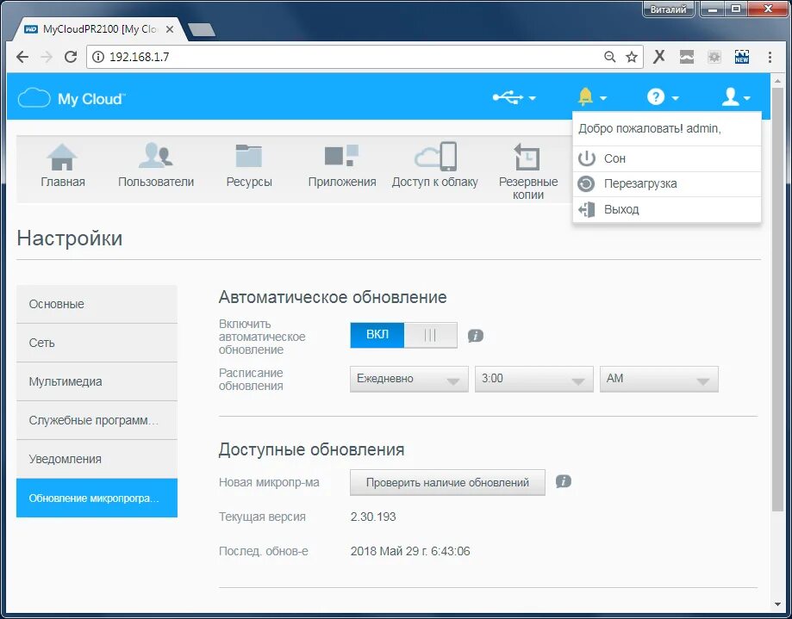Open Резервные копии backups section
792x619 pixels.
coord(527,172)
